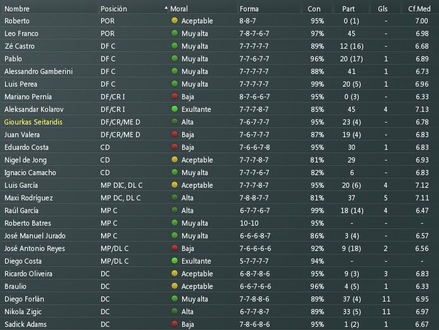Select the Nombre column header
Image resolution: width=439 pixels, height=330 pixels.
[17, 9]
